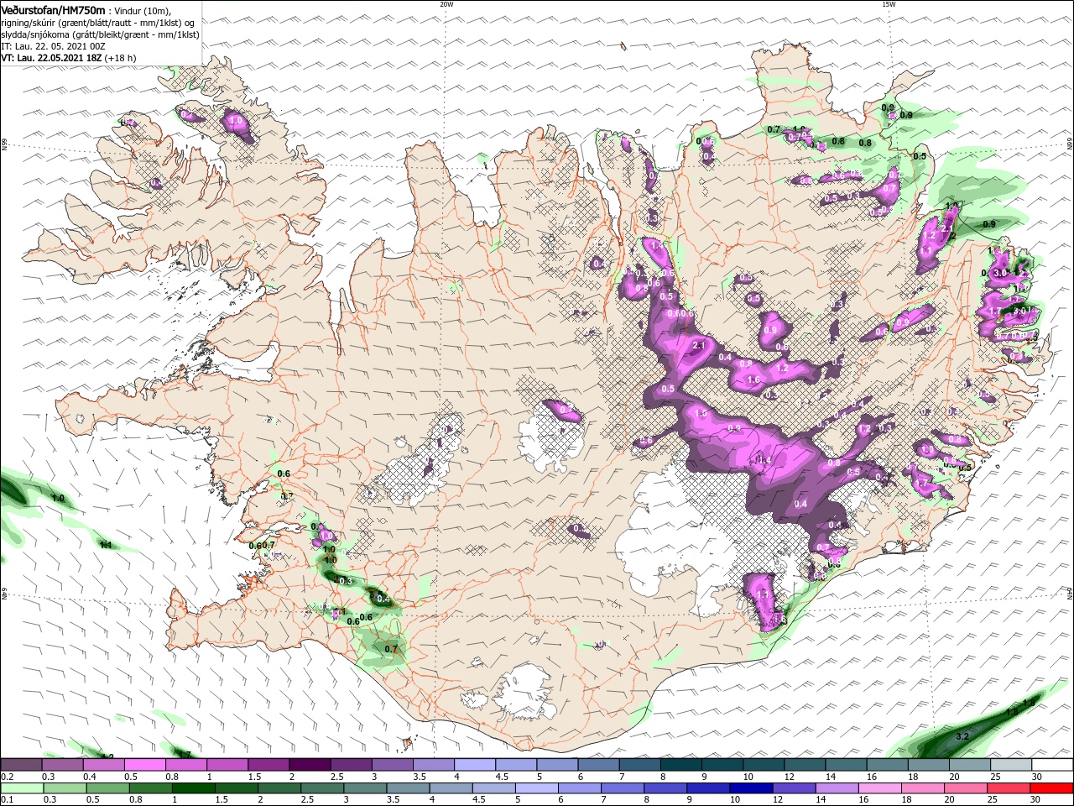Click the rigning/skúrir legend description line
The height and width of the screenshot is (806, 1074).
97,23
